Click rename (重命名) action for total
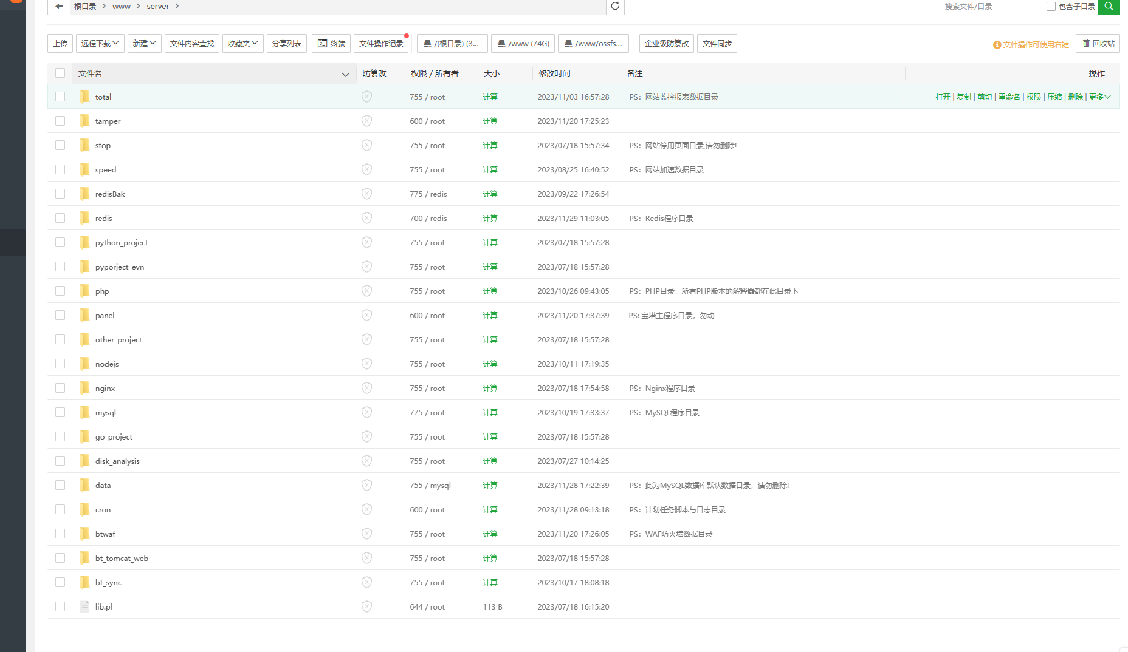This screenshot has width=1128, height=652. pyautogui.click(x=1009, y=97)
